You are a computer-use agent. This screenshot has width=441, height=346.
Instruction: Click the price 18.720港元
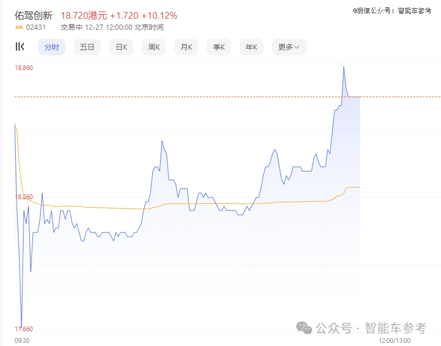pyautogui.click(x=84, y=16)
